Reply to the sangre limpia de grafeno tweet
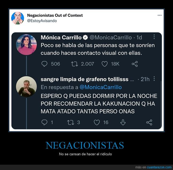173x170 pixels. click(44, 122)
